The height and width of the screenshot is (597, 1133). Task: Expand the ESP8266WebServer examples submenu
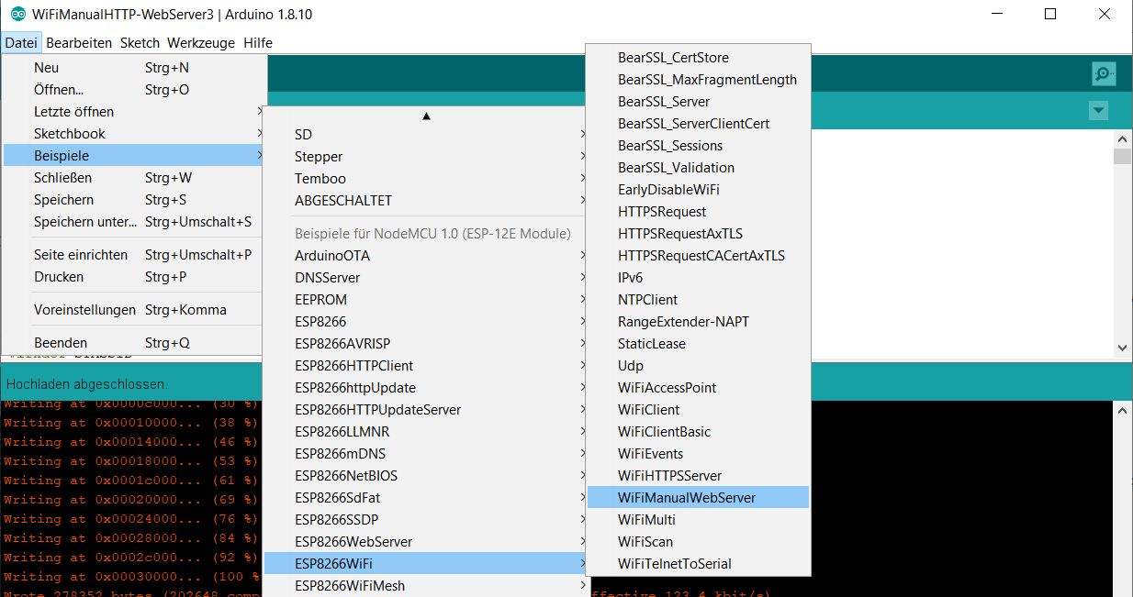(x=353, y=541)
